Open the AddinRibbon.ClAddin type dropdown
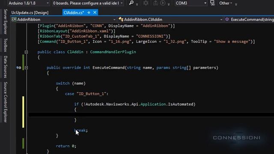 [x=170, y=19]
